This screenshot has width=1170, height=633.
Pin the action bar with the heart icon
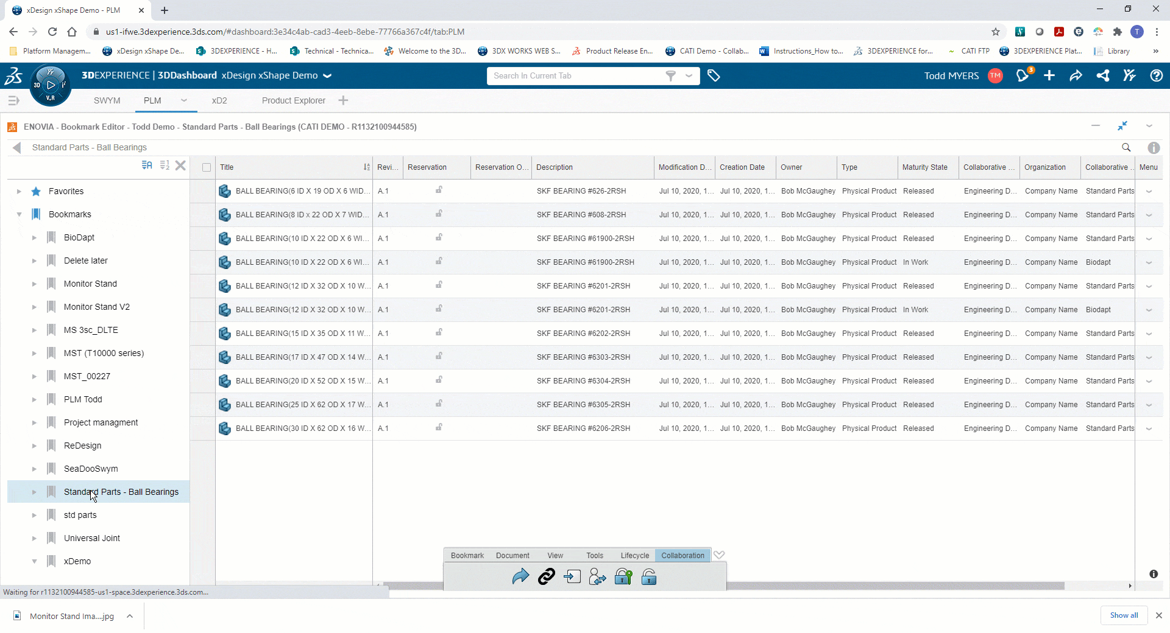[719, 555]
